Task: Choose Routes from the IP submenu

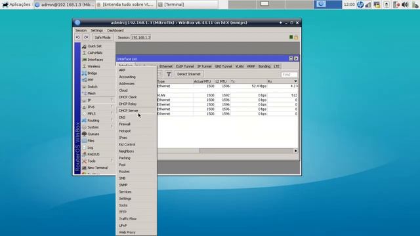Action: coord(136,172)
